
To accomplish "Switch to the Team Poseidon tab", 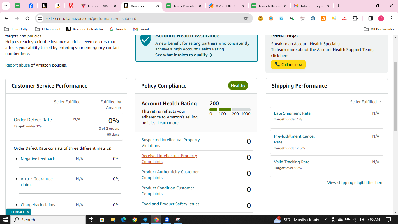I will 184,6.
